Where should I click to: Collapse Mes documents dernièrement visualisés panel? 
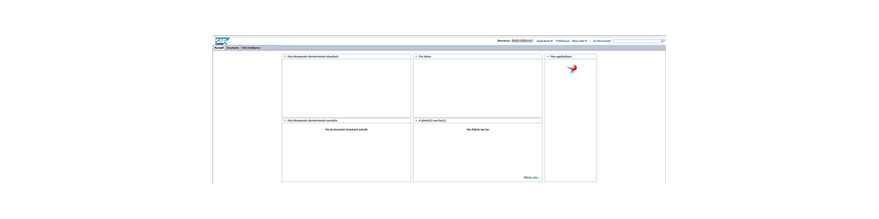click(x=284, y=57)
